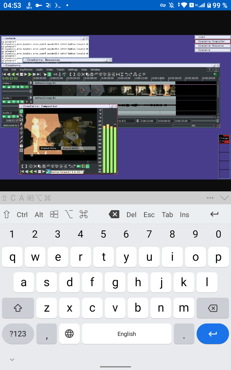Open the Settings menu
Image resolution: width=231 pixels, height=370 pixels.
click(73, 70)
